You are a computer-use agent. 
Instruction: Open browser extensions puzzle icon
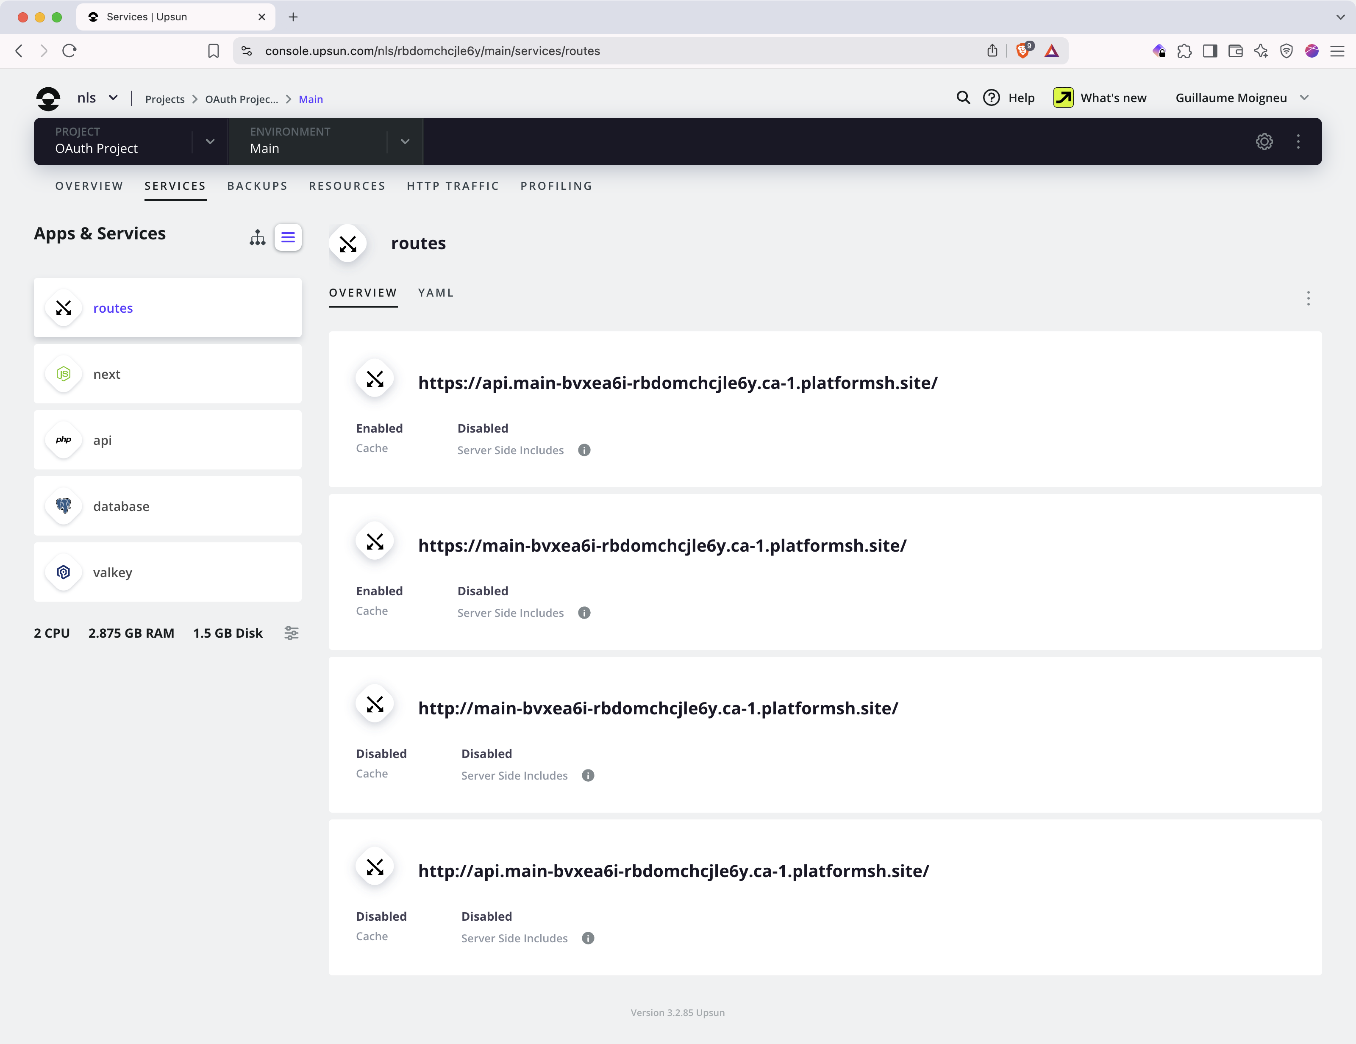coord(1185,51)
